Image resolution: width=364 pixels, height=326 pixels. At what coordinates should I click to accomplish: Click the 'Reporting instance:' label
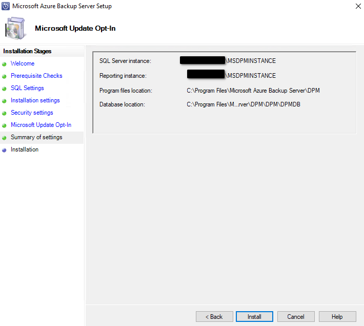(x=123, y=76)
